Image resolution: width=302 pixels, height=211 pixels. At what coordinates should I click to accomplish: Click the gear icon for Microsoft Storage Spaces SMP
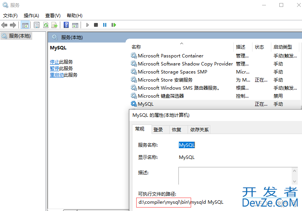click(134, 72)
